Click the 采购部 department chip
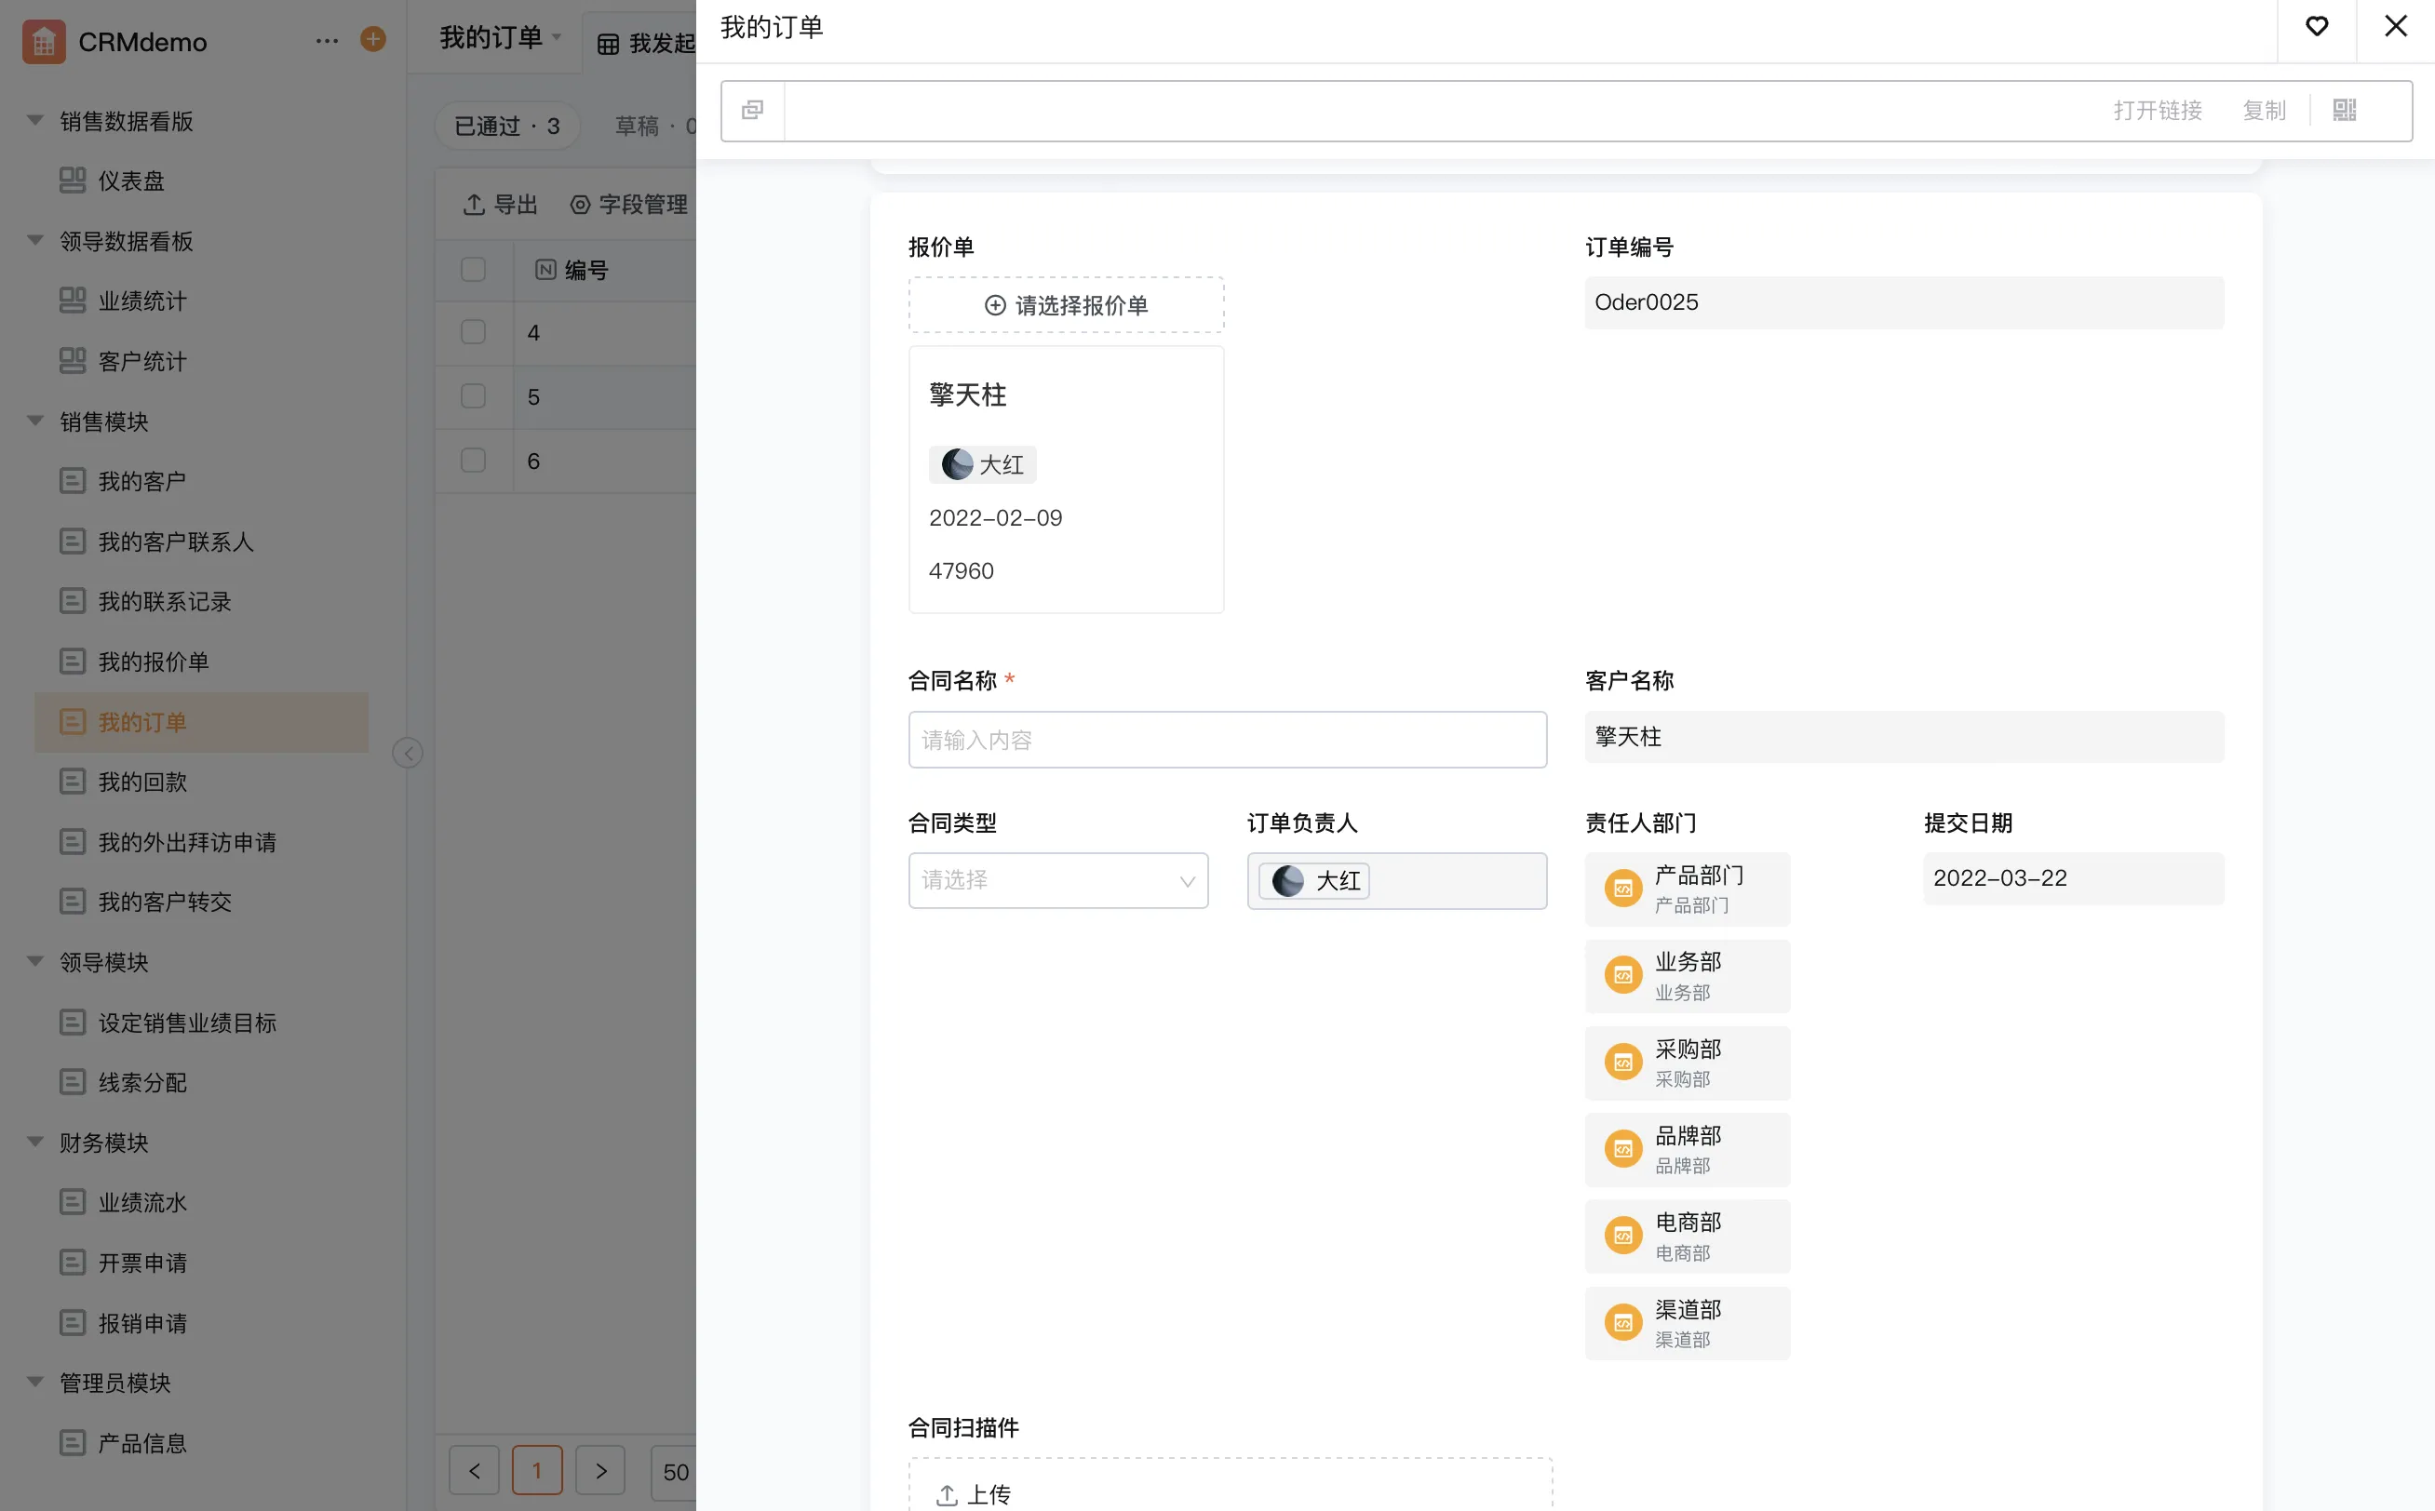Screen dimensions: 2435x1511 coord(1688,1063)
